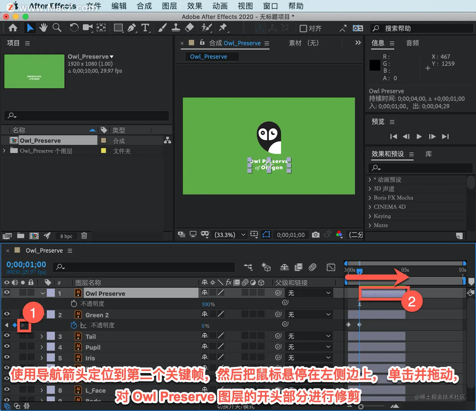Click the snapshot camera icon in viewer
This screenshot has height=411, width=476.
point(315,234)
